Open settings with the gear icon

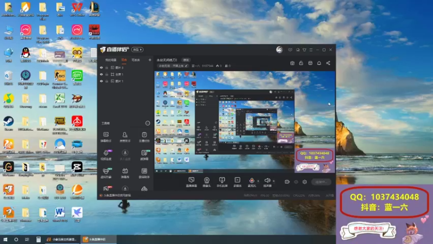pyautogui.click(x=305, y=182)
